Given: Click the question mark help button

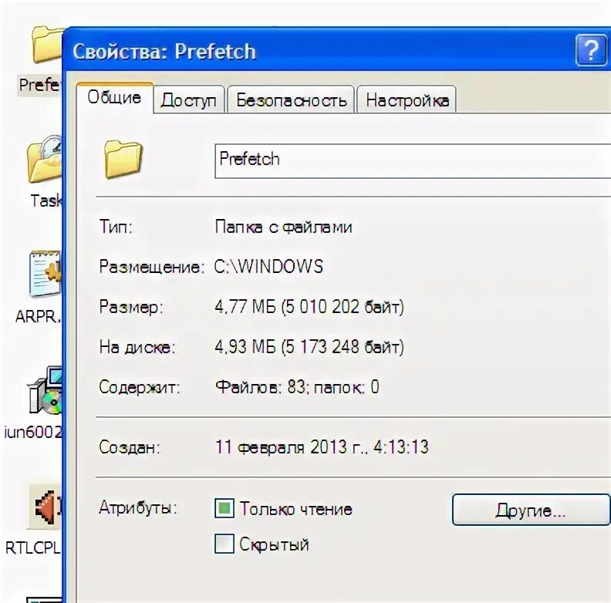Looking at the screenshot, I should click(591, 50).
